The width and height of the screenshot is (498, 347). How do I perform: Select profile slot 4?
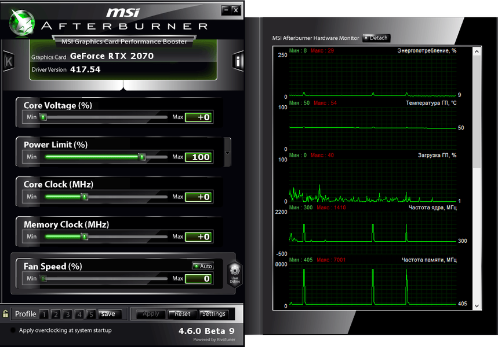point(79,314)
